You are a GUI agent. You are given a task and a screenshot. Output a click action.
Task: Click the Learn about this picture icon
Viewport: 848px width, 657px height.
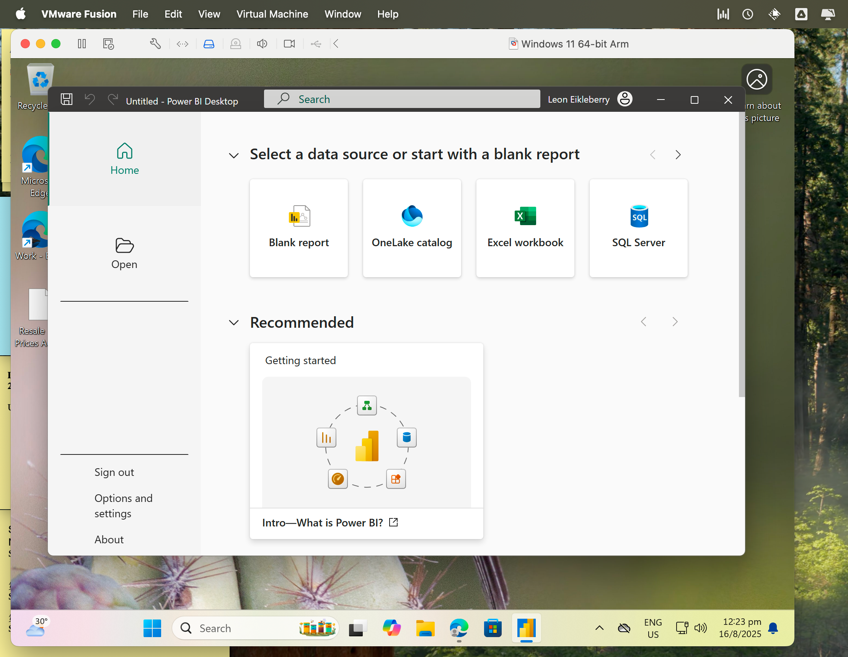click(757, 80)
